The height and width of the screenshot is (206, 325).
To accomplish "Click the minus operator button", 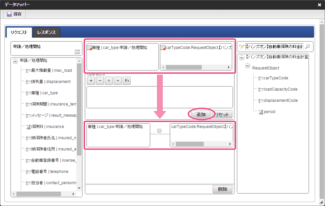I will pyautogui.click(x=100, y=81).
